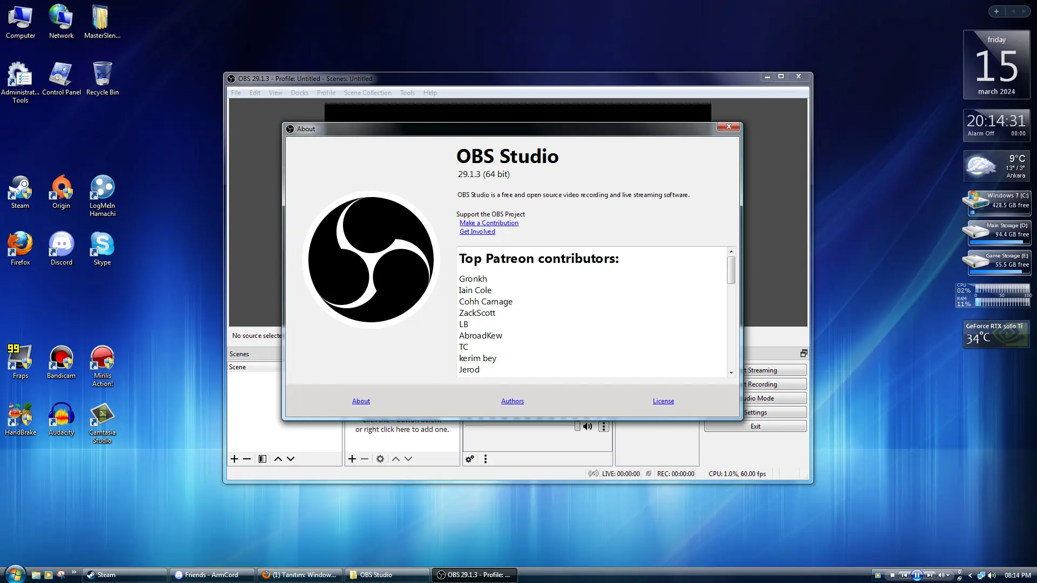Pop out the Controls dock with float icon

(804, 353)
